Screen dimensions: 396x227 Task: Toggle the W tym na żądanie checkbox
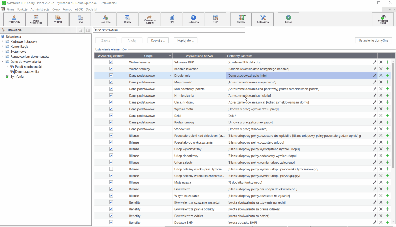[x=111, y=195]
